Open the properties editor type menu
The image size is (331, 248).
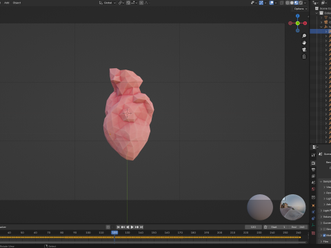click(314, 147)
